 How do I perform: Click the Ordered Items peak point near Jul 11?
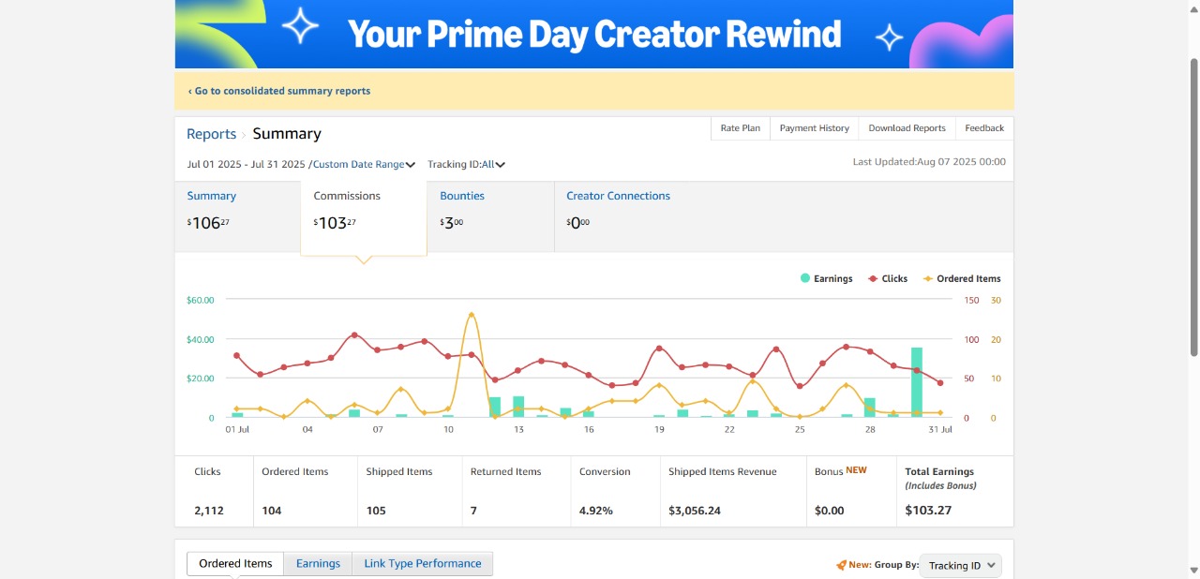[472, 315]
